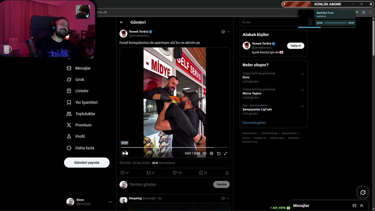Repost using the icon with 13
375x211 pixels.
coord(150,173)
